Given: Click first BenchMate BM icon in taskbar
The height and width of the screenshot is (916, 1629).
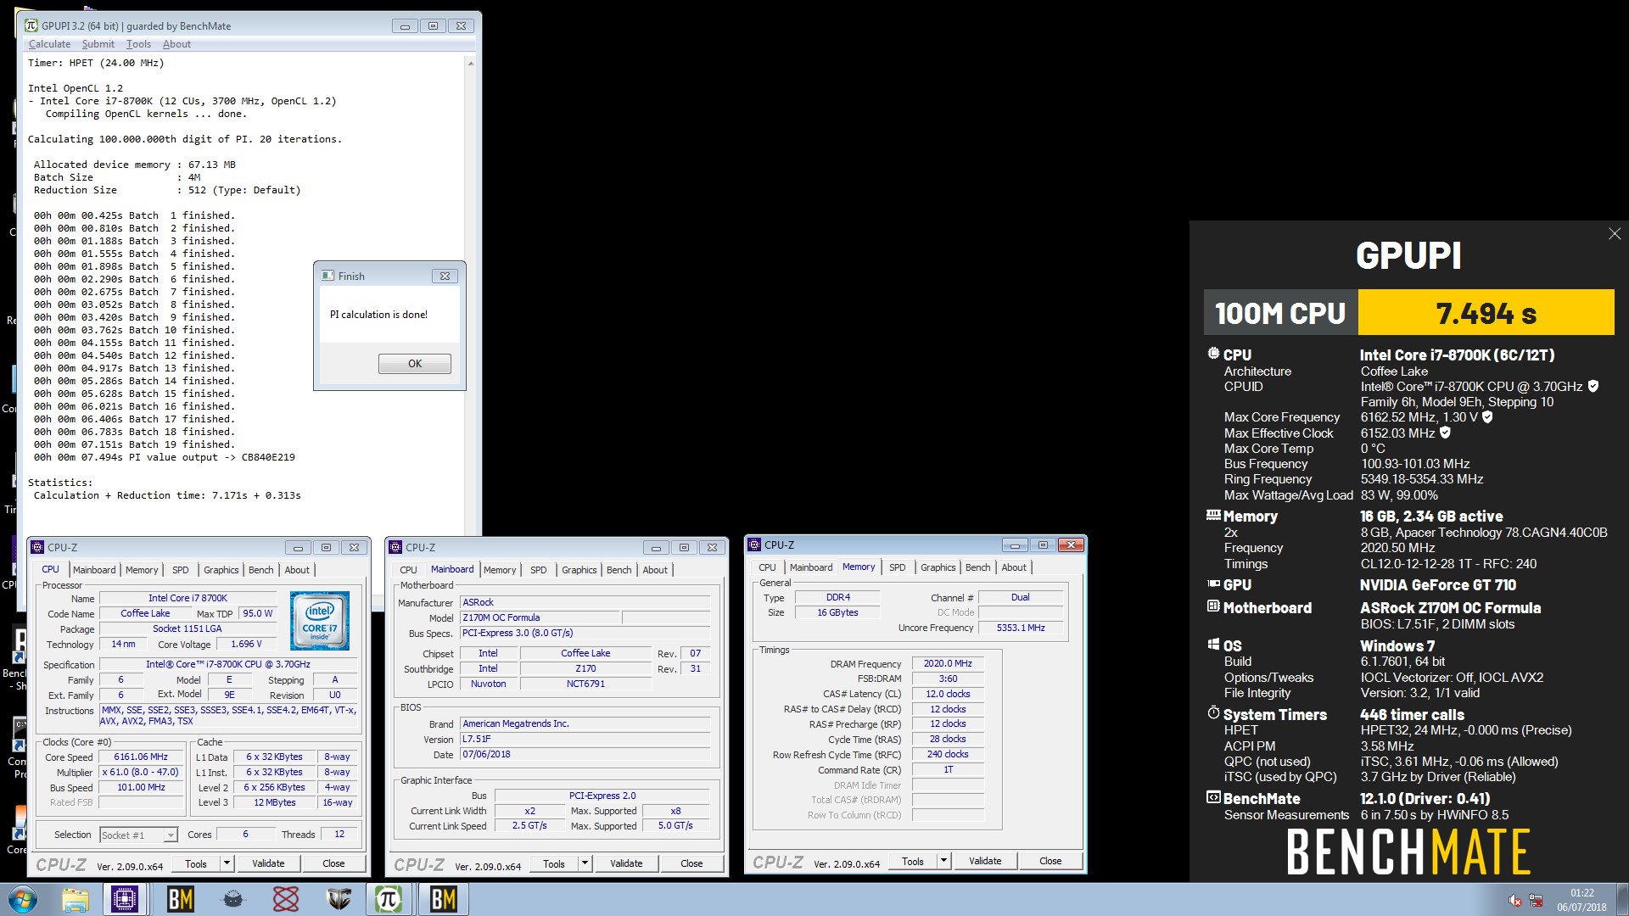Looking at the screenshot, I should (x=180, y=899).
